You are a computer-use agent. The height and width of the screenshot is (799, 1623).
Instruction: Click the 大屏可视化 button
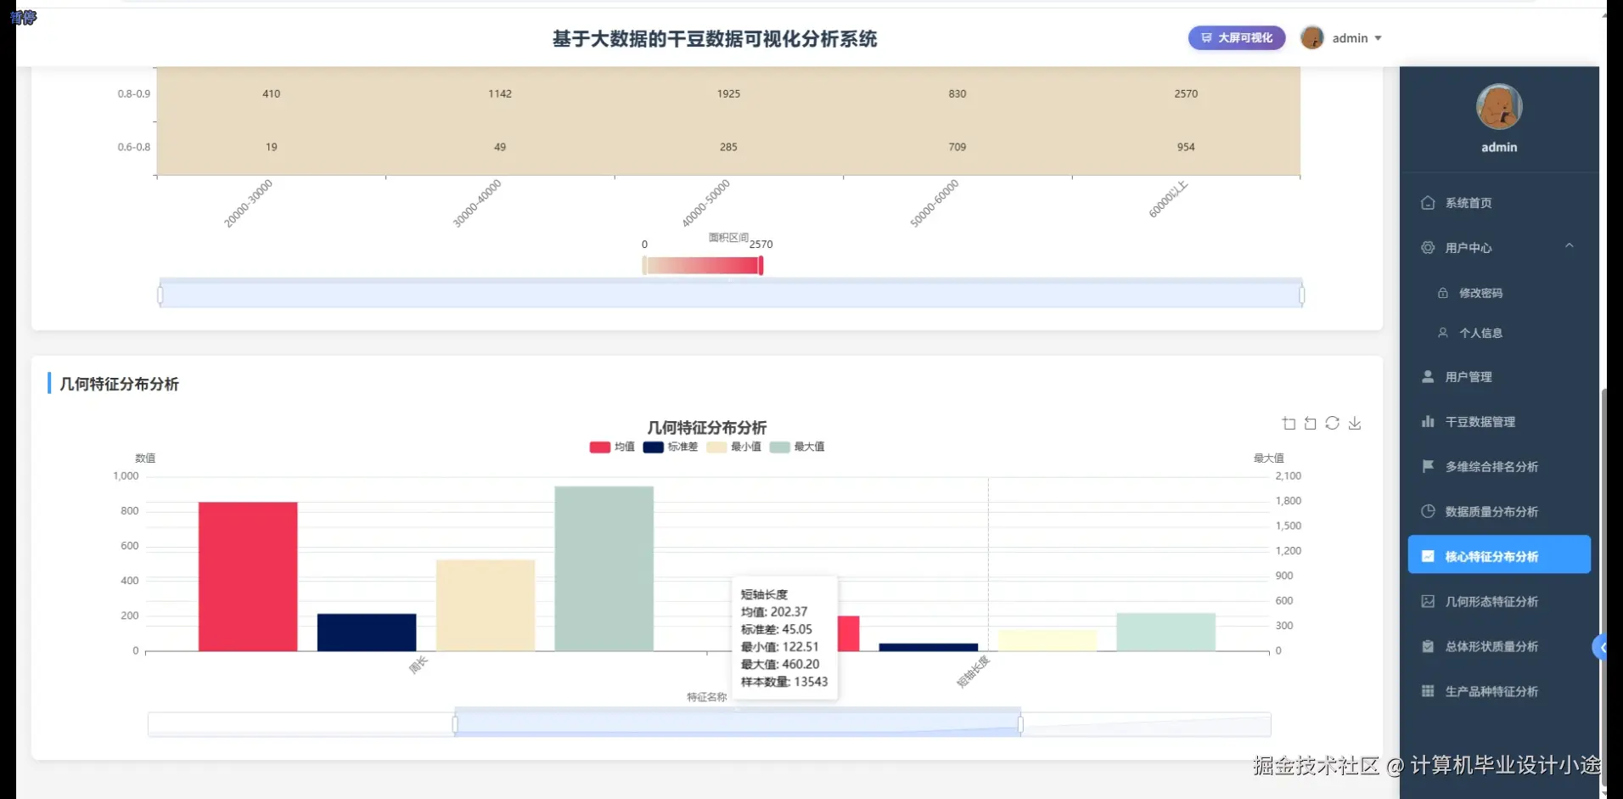[x=1236, y=37]
